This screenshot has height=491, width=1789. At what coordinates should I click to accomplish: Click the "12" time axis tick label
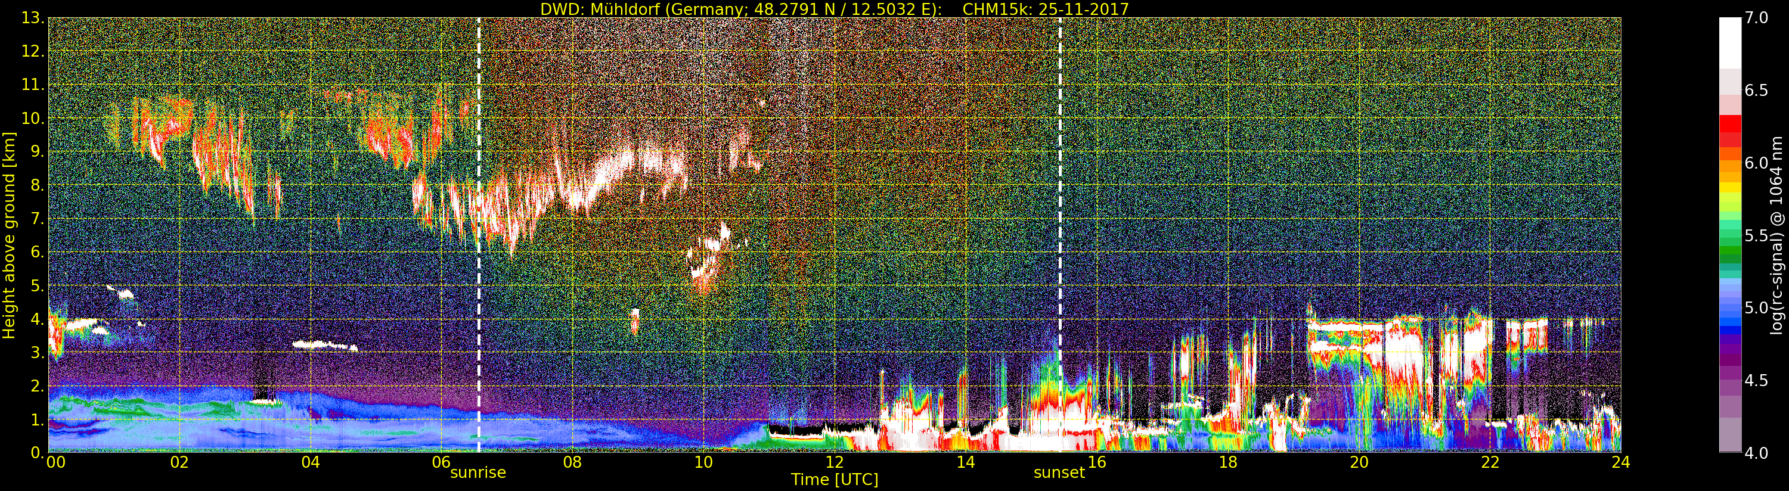(x=835, y=462)
